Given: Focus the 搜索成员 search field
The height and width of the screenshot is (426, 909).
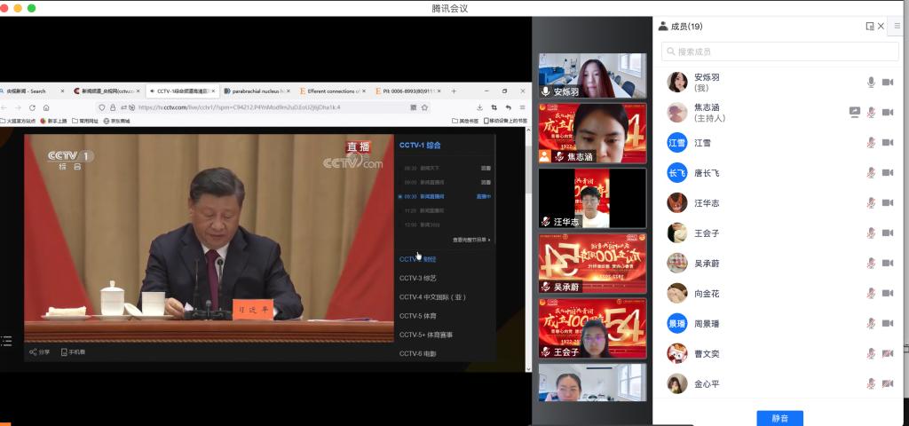Looking at the screenshot, I should 780,51.
